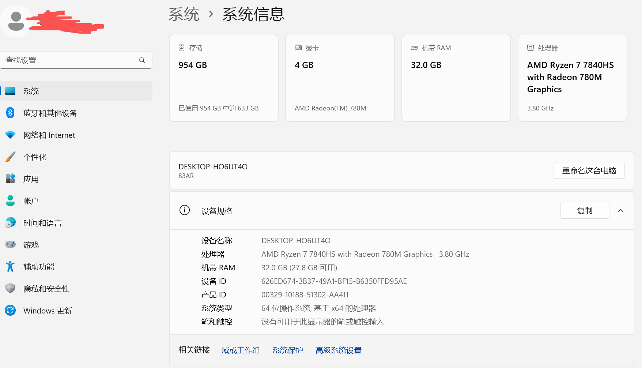Open the 存储 954 GB card
The image size is (642, 368).
click(224, 78)
